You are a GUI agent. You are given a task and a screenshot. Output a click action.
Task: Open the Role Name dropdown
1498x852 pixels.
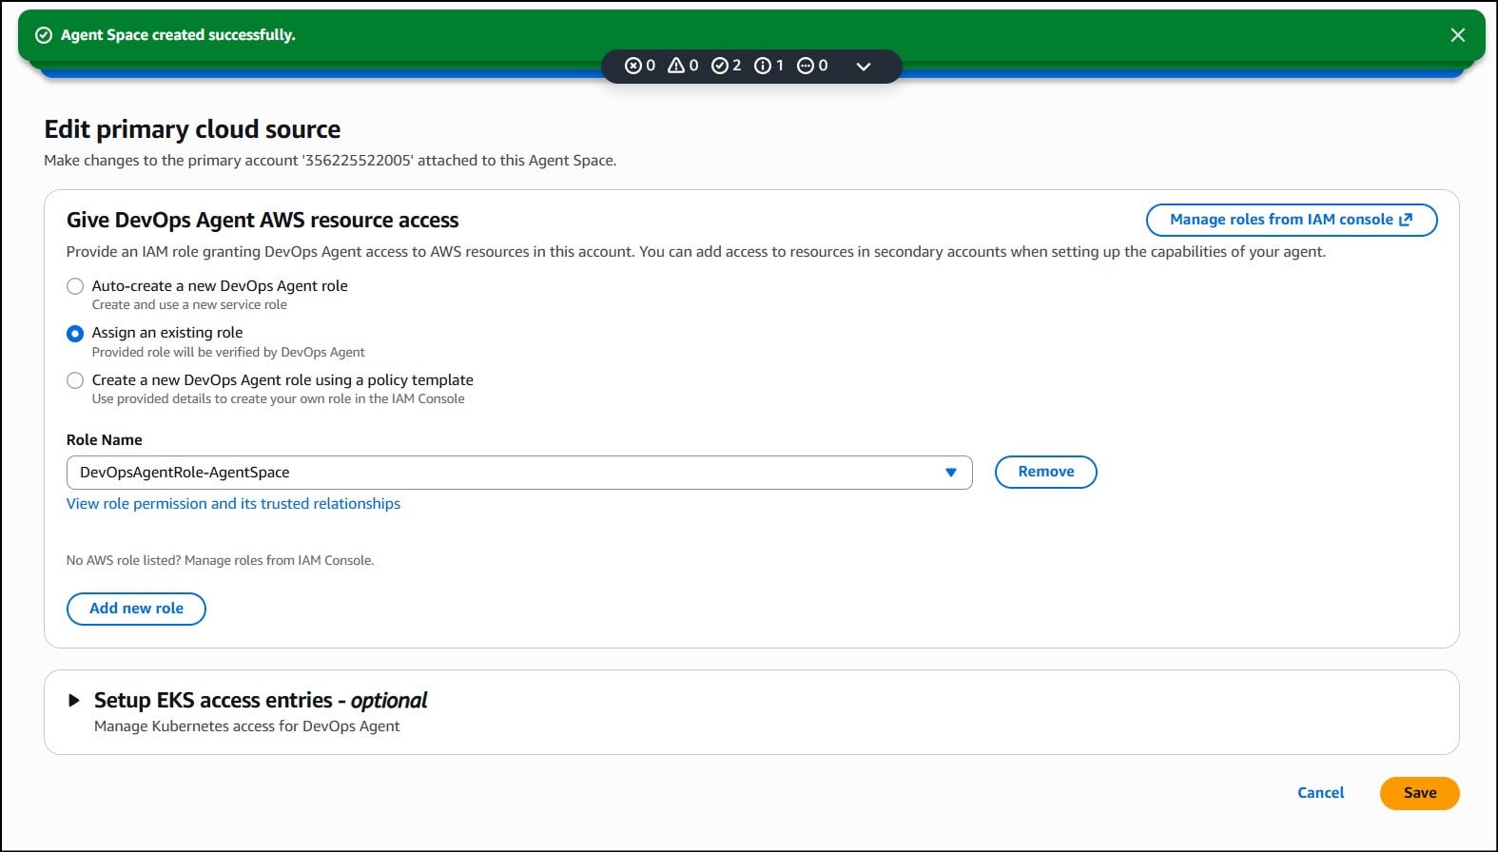pos(519,473)
